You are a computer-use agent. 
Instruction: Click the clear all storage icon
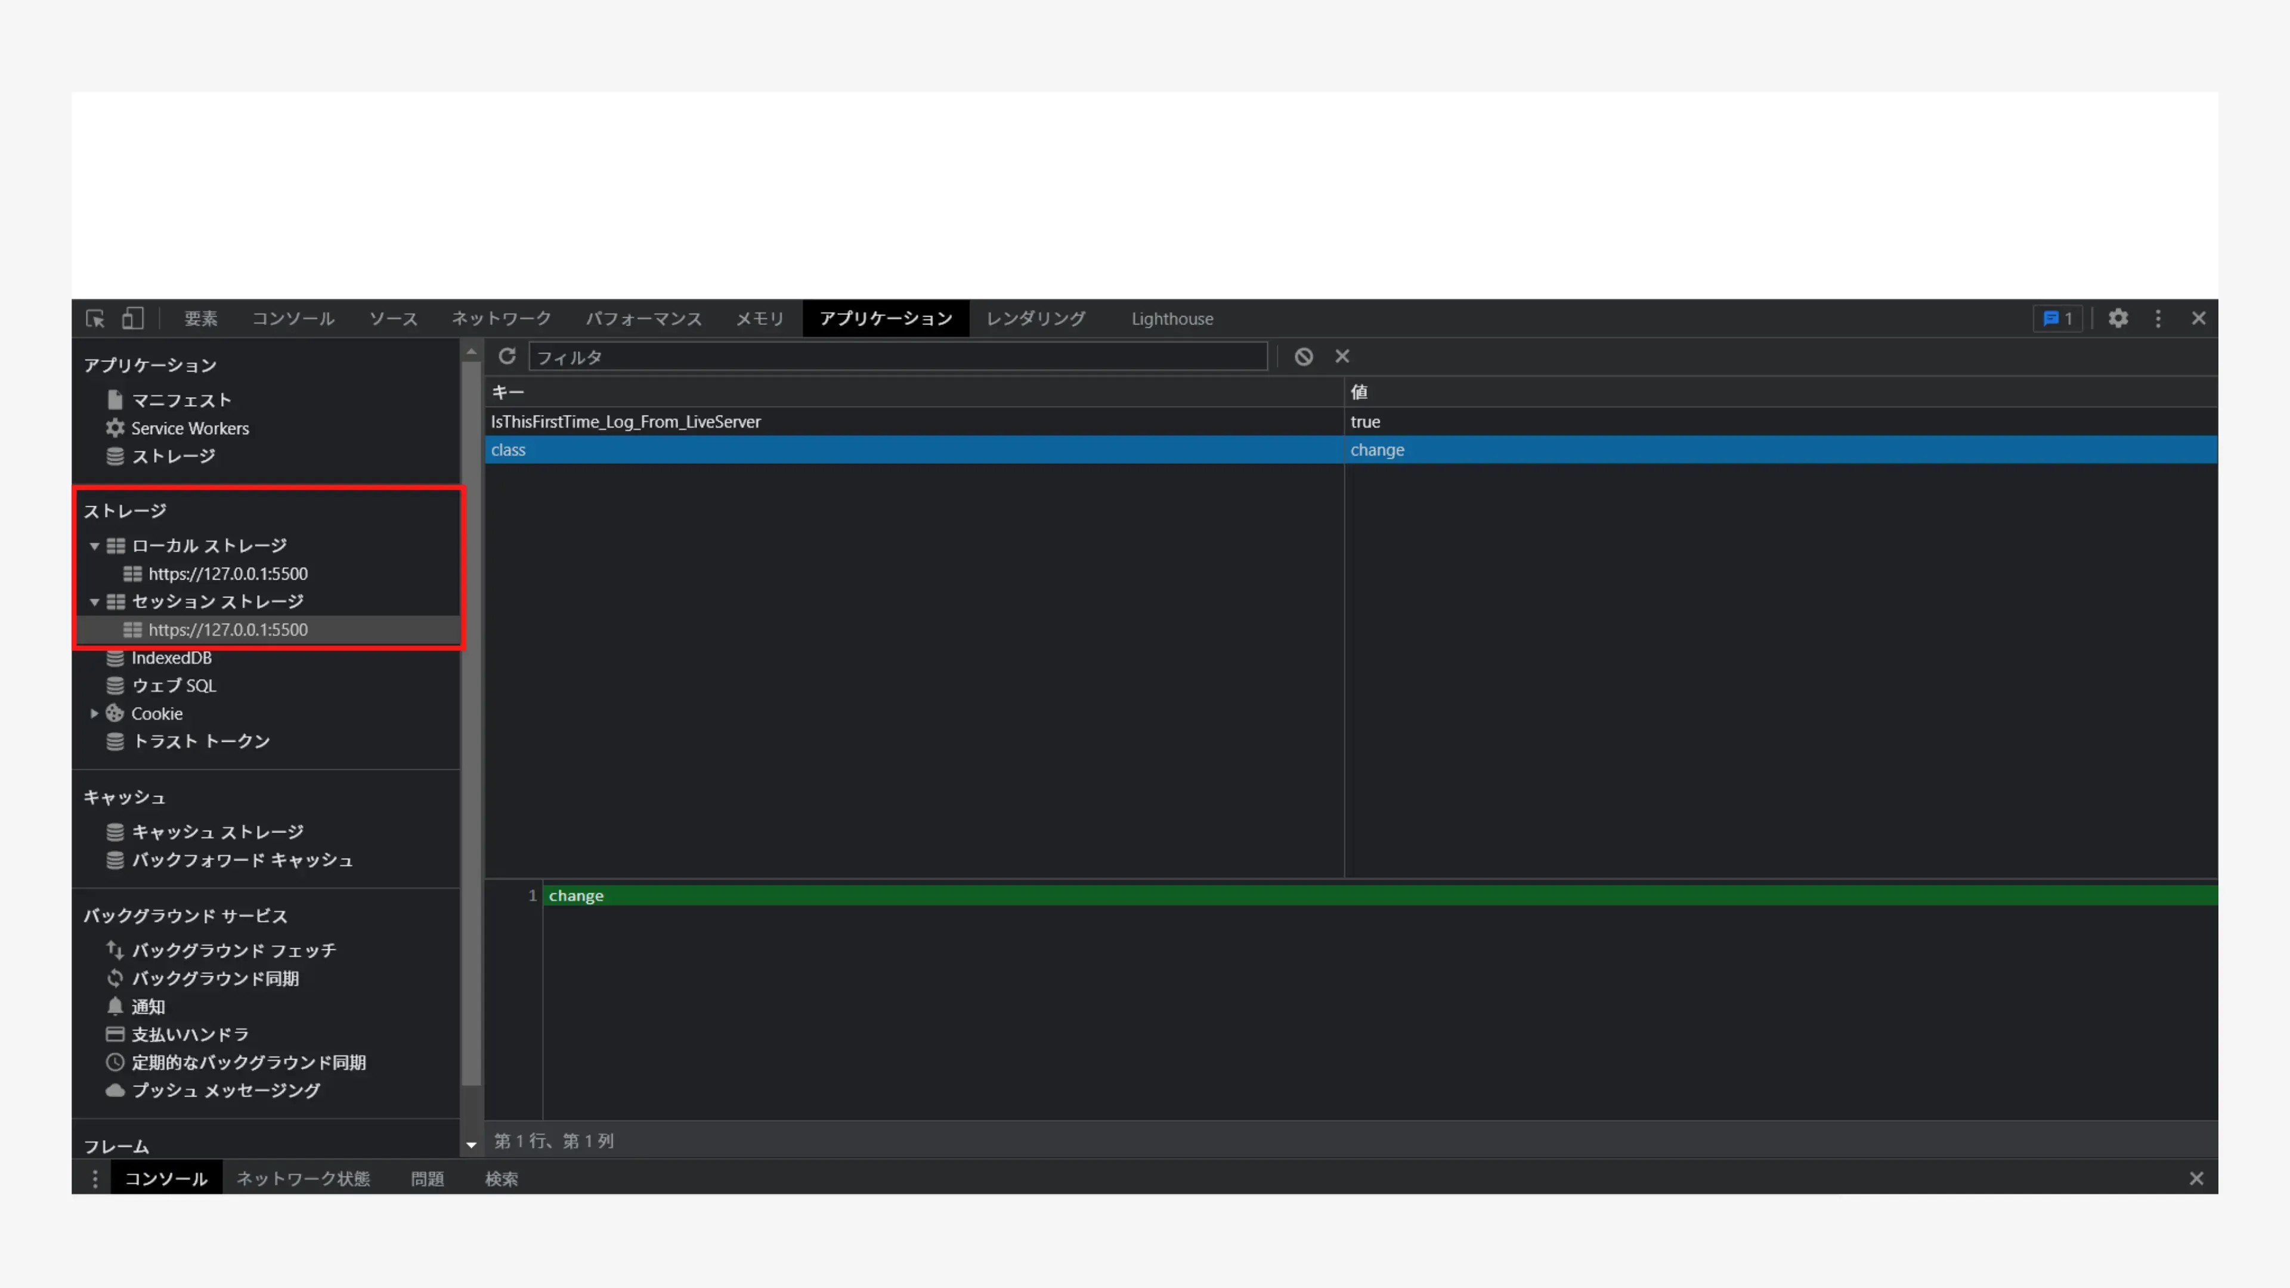(1303, 357)
